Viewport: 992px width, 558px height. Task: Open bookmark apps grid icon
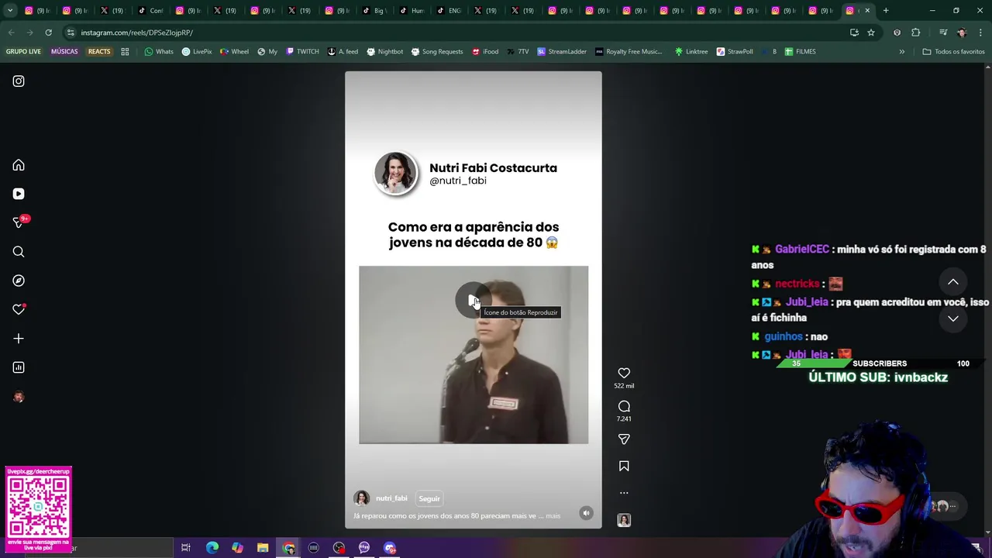pos(125,52)
